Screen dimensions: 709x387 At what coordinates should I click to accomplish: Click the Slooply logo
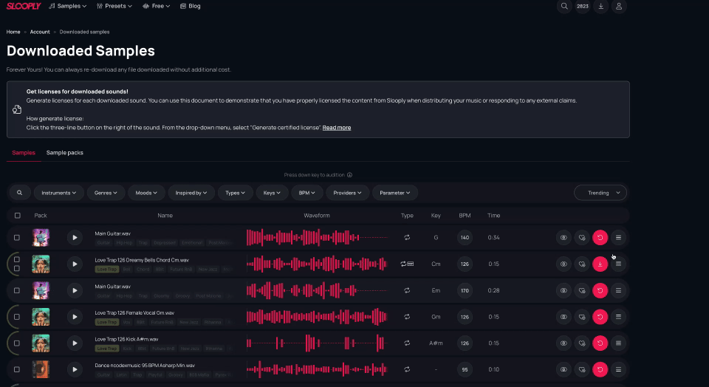click(x=24, y=6)
